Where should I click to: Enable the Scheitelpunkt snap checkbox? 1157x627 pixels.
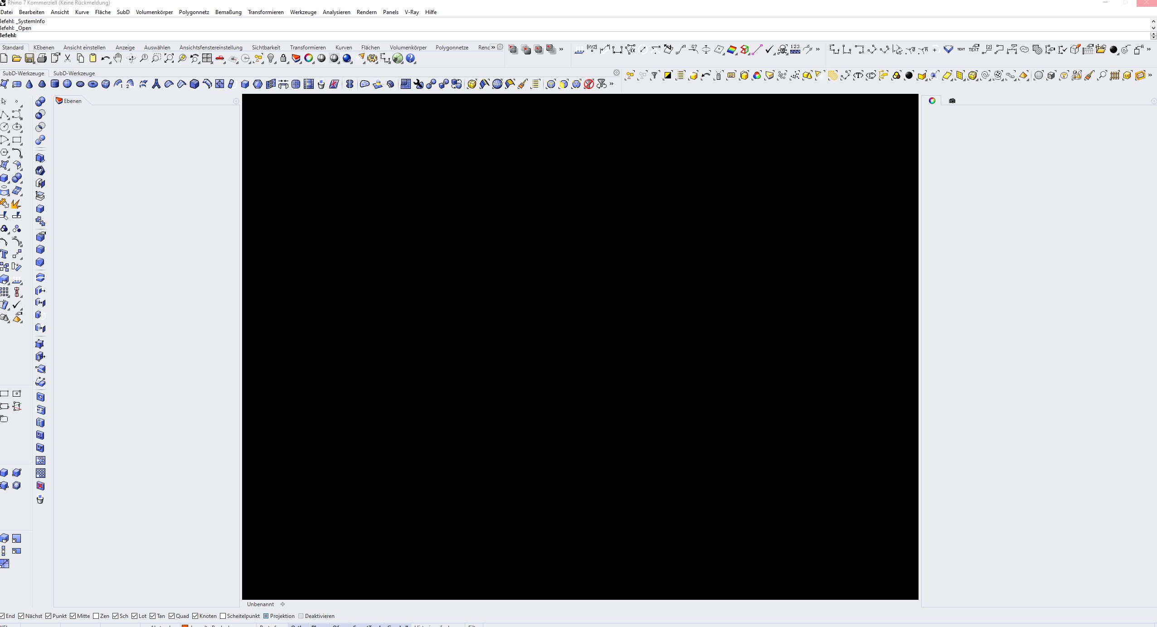tap(223, 616)
